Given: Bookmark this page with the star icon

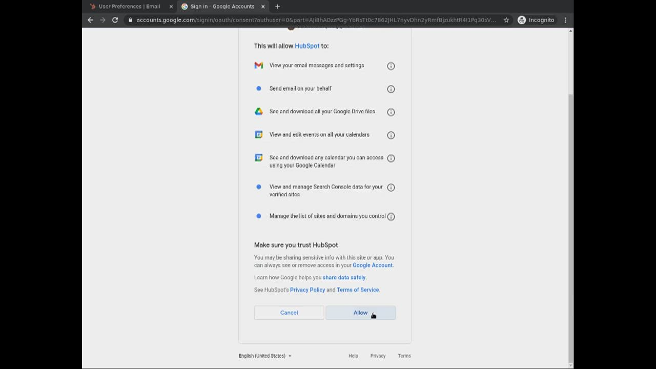Looking at the screenshot, I should pyautogui.click(x=506, y=20).
